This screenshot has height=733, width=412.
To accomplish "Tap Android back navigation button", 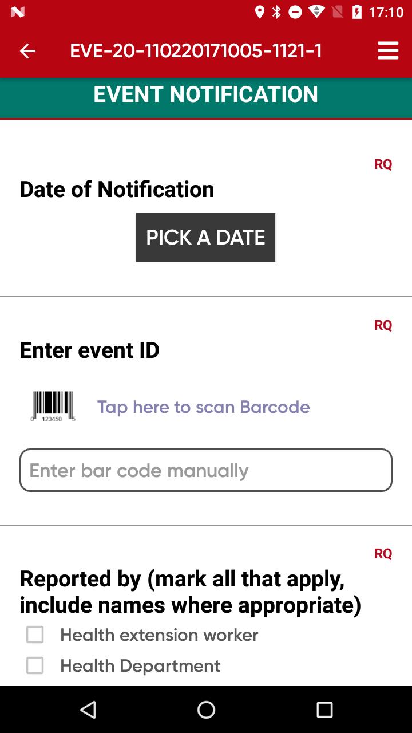I will [88, 710].
